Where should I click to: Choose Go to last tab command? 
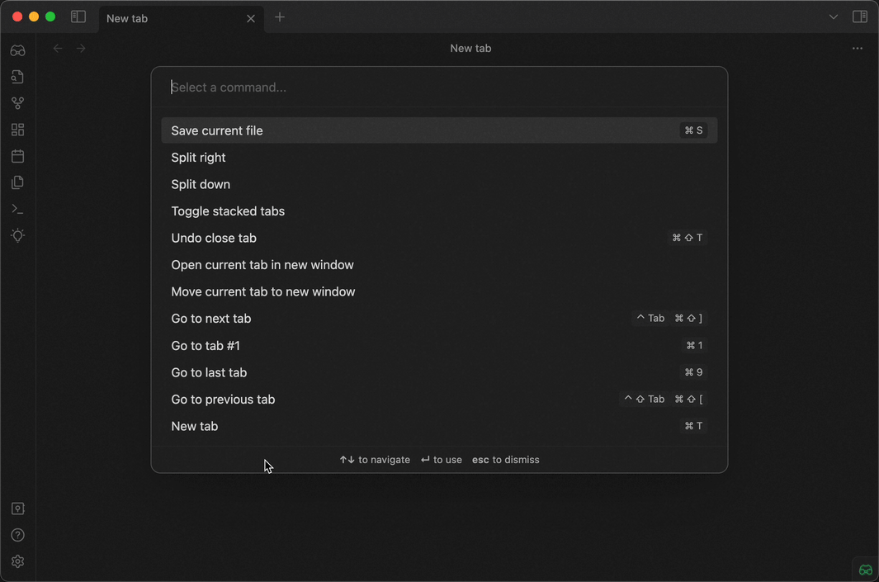pos(439,372)
